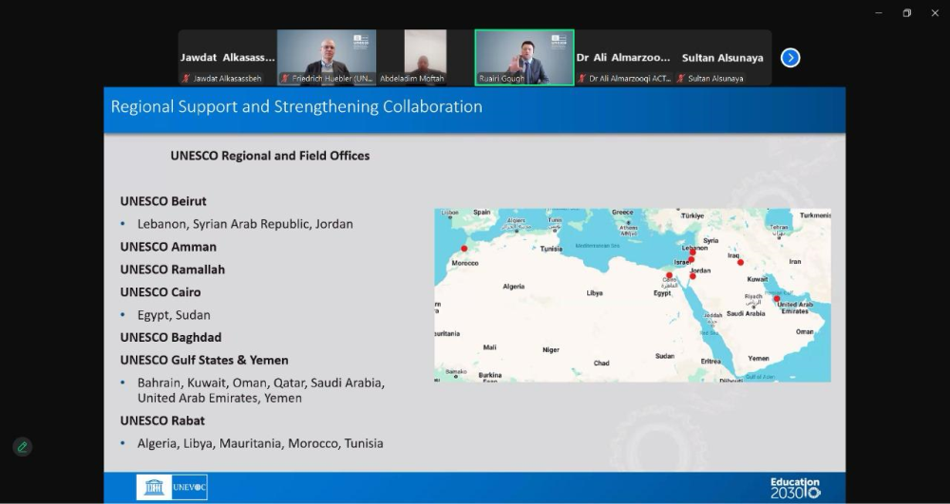This screenshot has width=950, height=504.
Task: Click the red marker near United Arab Emirates
Action: [x=776, y=299]
